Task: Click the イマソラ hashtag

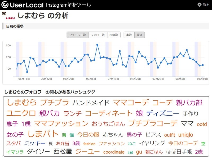Action: tap(15, 152)
